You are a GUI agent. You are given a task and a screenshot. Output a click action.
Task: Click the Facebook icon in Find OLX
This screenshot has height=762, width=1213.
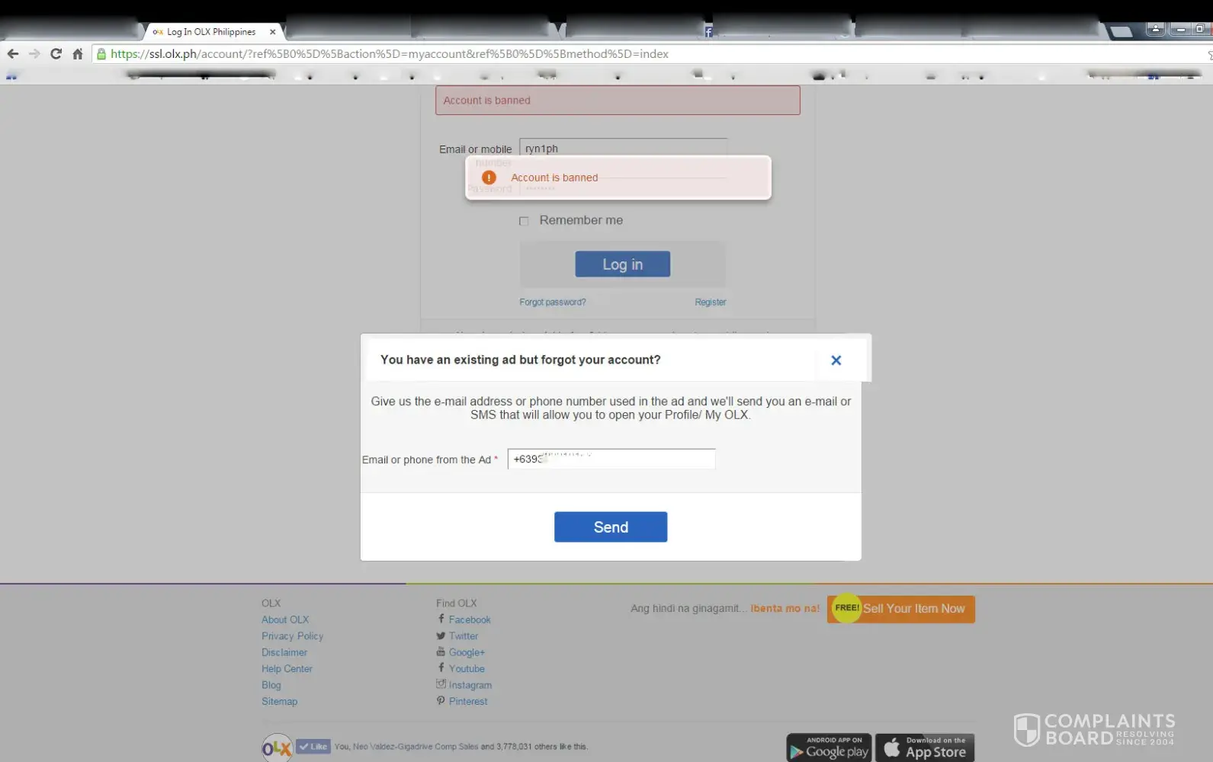pyautogui.click(x=441, y=619)
